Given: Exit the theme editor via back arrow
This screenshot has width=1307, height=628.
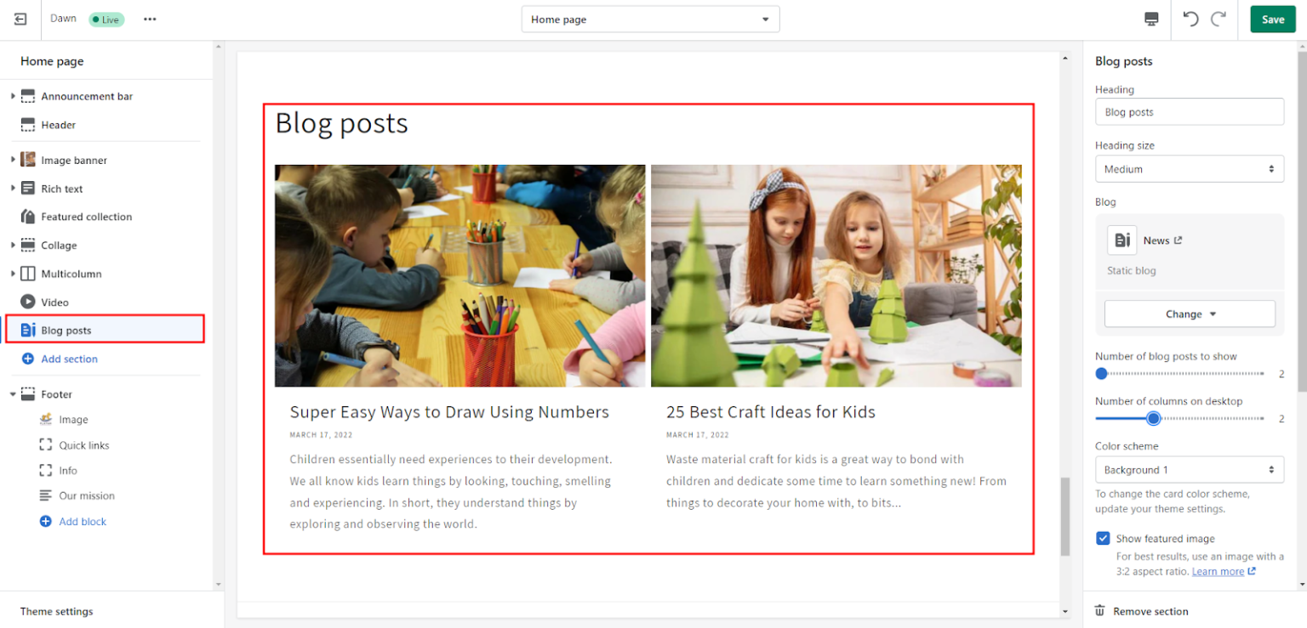Looking at the screenshot, I should pos(20,19).
